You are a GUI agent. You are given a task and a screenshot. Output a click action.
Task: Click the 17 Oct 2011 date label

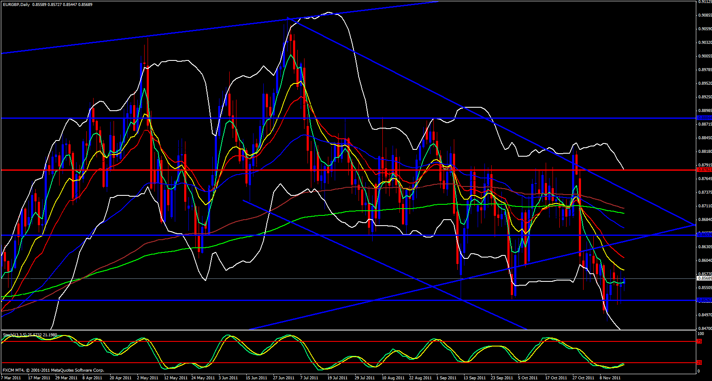click(556, 378)
